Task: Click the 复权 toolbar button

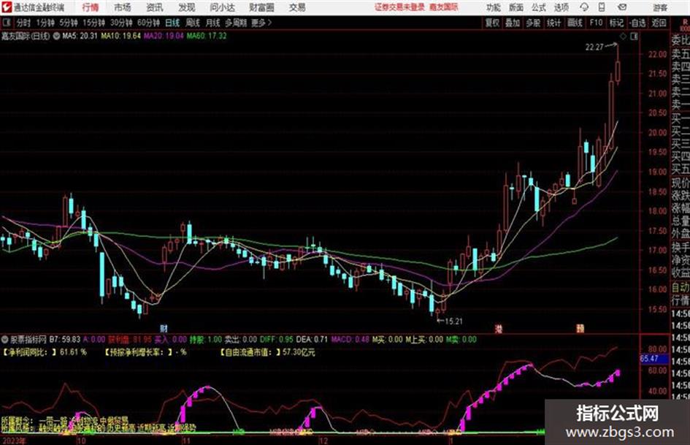Action: (x=492, y=23)
